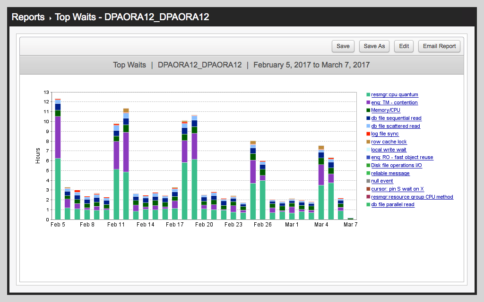Open the Save As dialog

(x=374, y=46)
